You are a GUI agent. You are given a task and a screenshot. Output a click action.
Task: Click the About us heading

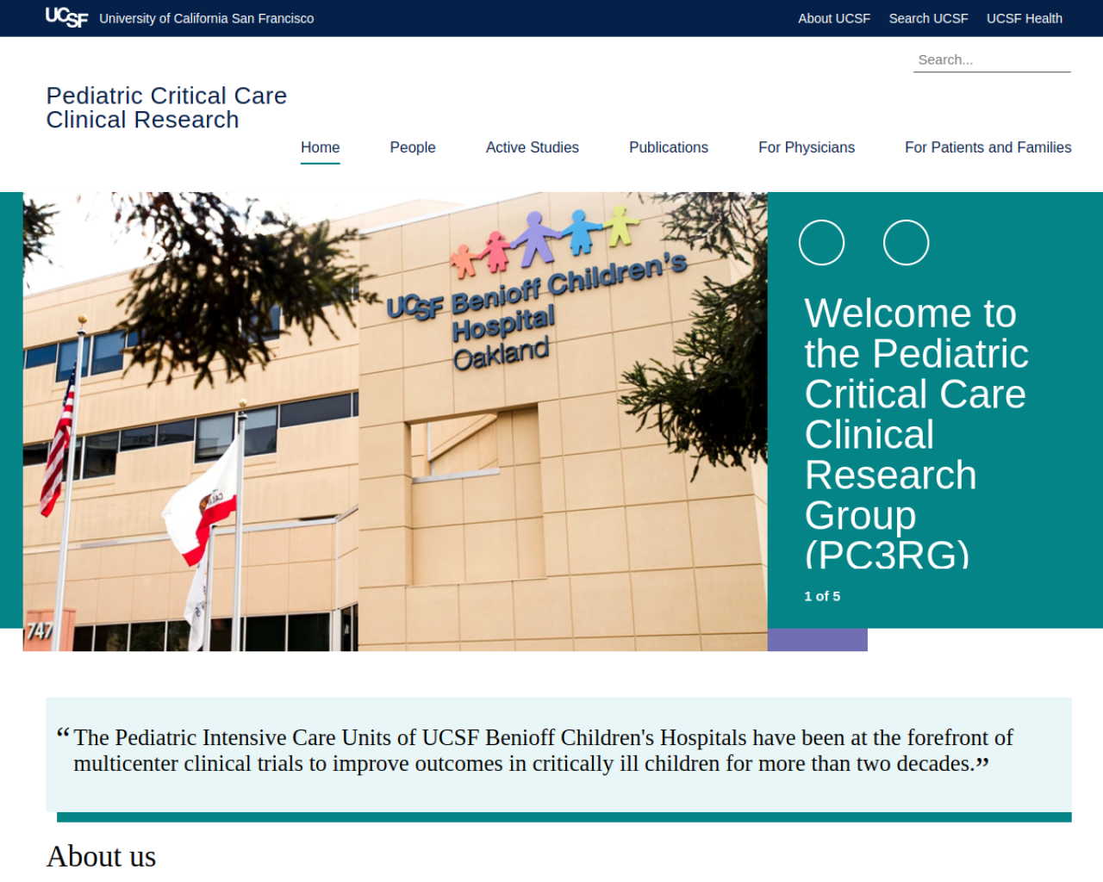point(101,856)
